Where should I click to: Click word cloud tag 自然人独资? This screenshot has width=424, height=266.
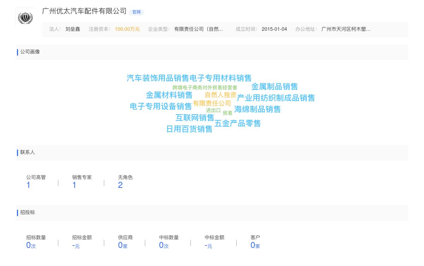pos(220,95)
